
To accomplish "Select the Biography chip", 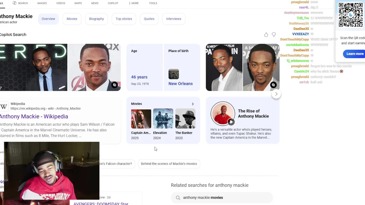I will pos(96,19).
